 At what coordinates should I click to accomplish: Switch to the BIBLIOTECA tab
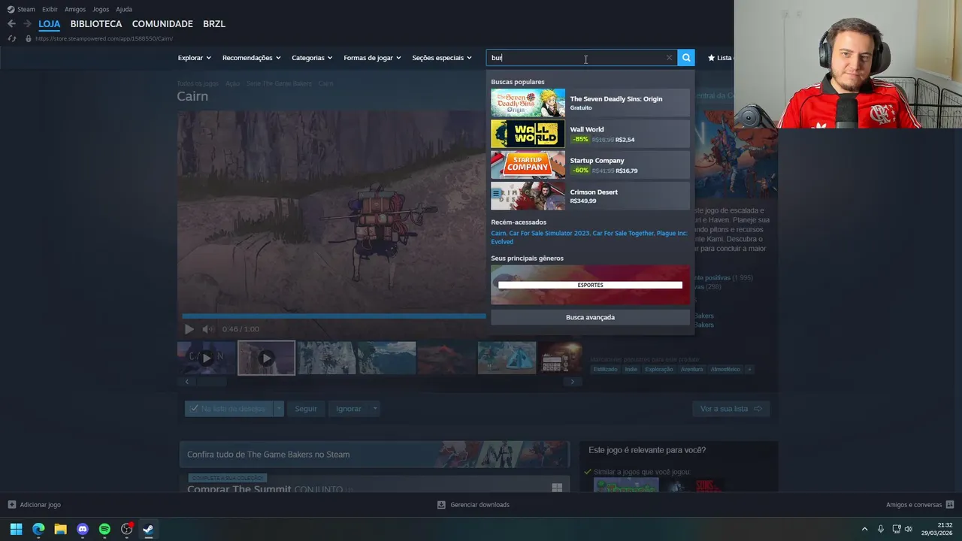pyautogui.click(x=96, y=24)
